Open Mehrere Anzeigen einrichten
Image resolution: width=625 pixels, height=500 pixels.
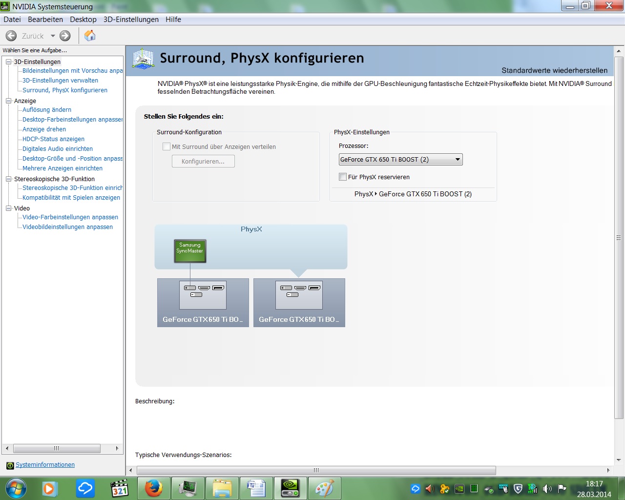62,168
